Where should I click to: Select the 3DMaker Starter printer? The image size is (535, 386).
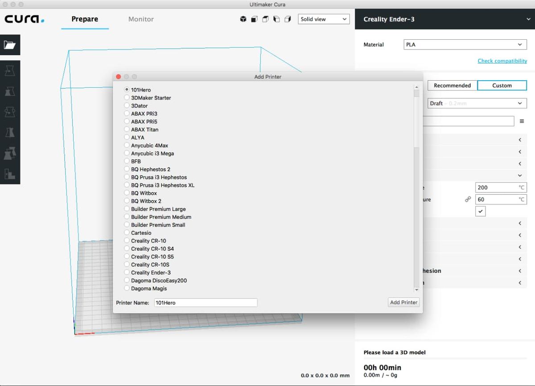point(148,98)
